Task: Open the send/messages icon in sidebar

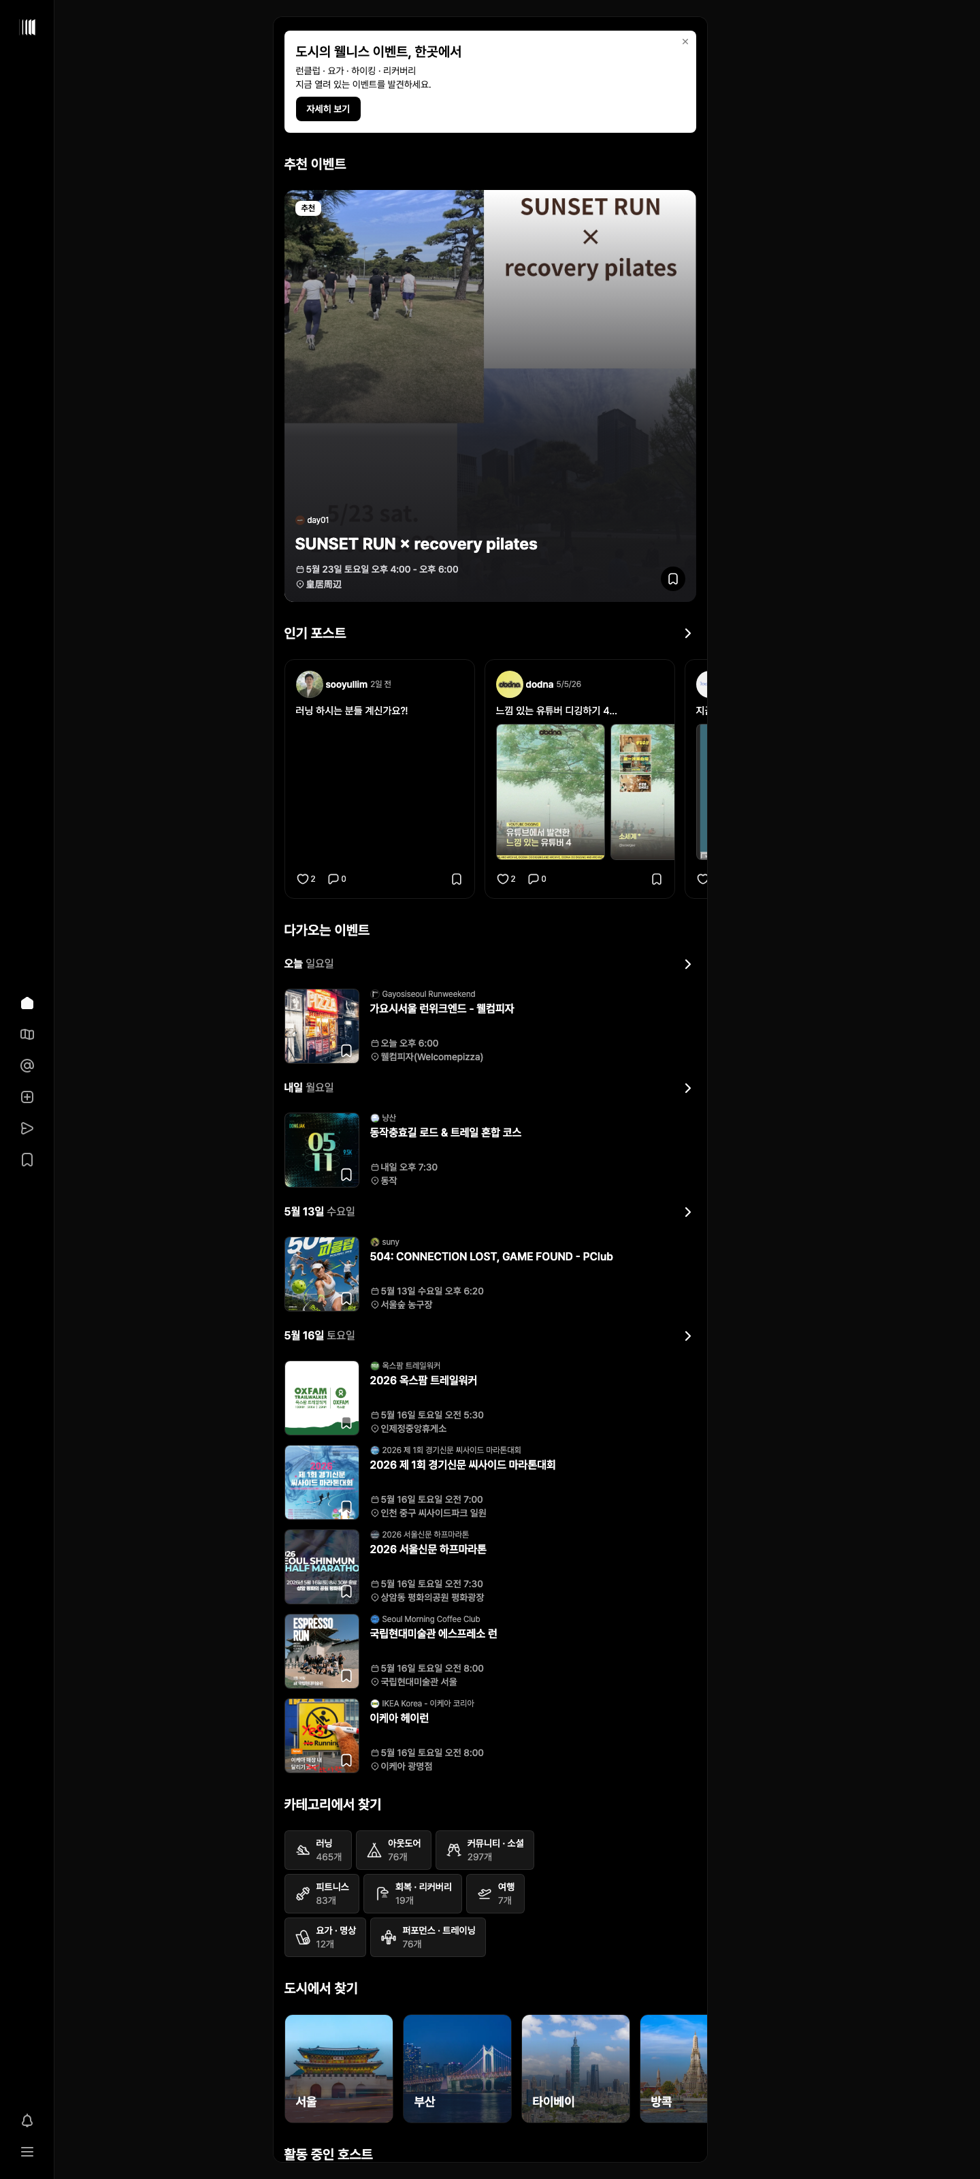Action: (x=27, y=1128)
